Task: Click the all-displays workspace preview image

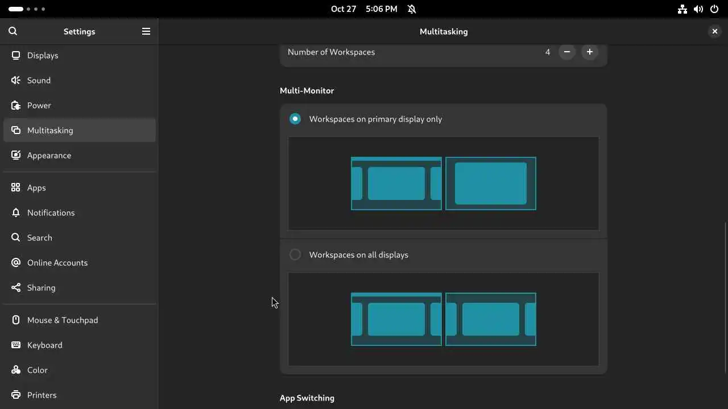Action: [x=444, y=319]
